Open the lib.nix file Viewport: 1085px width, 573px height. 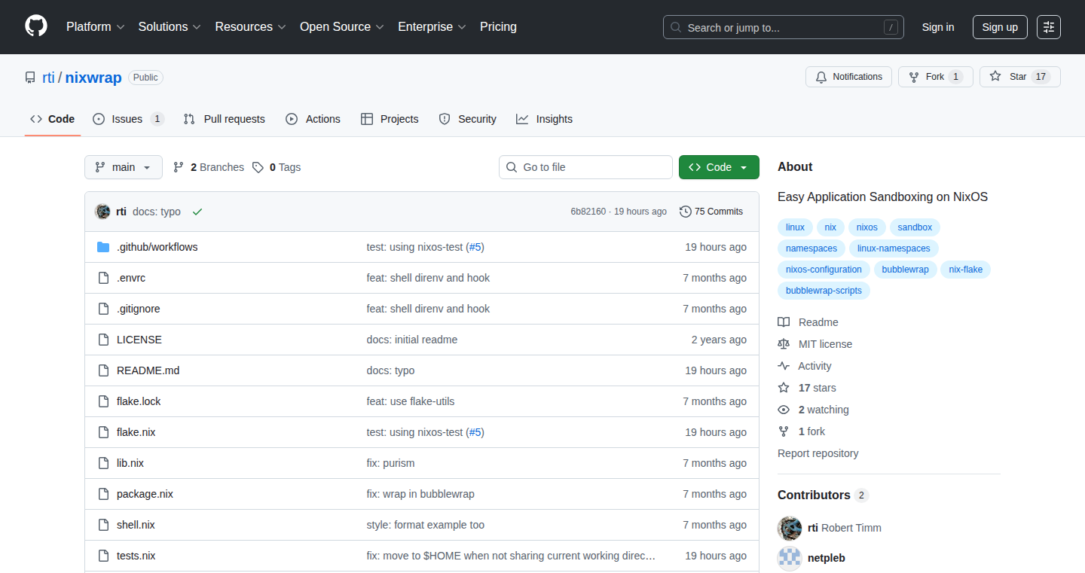pos(130,463)
